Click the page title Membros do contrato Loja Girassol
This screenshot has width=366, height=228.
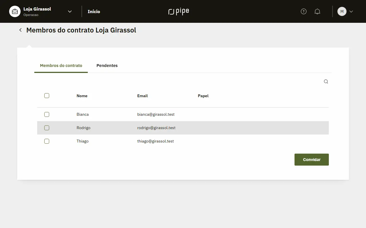81,30
